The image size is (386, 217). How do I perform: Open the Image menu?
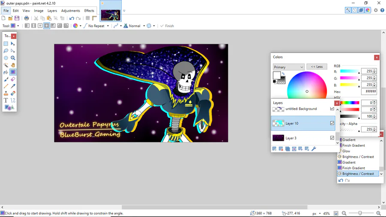click(x=39, y=11)
